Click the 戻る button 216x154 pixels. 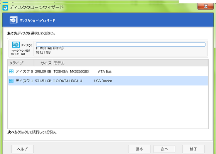click(139, 149)
